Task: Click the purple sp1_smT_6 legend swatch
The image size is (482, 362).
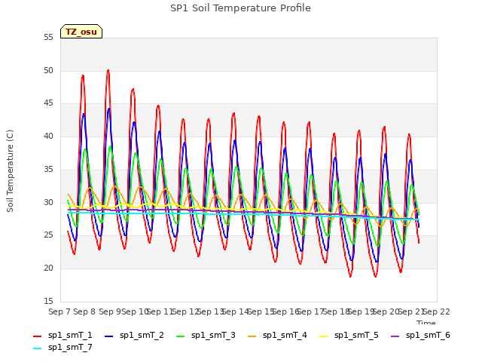Action: [395, 336]
